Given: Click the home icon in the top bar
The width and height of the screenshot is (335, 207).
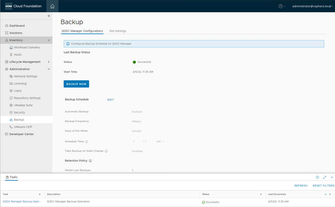Looking at the screenshot, I should click(x=52, y=7).
